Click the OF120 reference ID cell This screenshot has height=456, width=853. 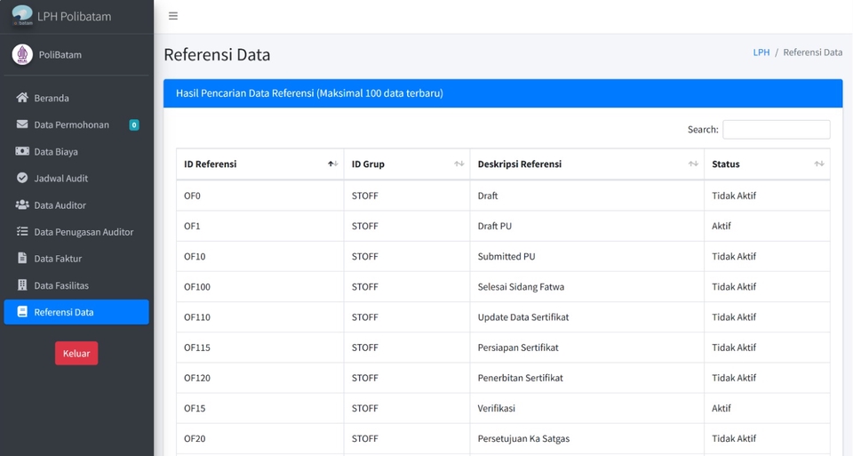coord(260,378)
